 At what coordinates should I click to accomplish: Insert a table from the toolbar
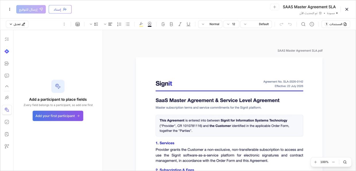coord(78,24)
